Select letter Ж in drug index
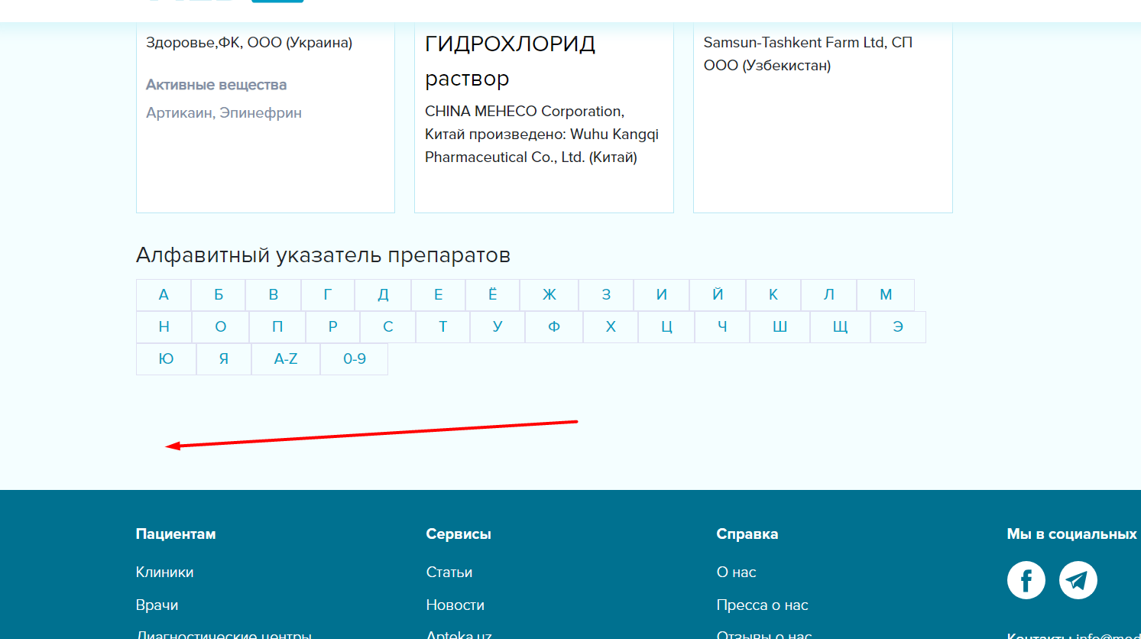 (549, 295)
